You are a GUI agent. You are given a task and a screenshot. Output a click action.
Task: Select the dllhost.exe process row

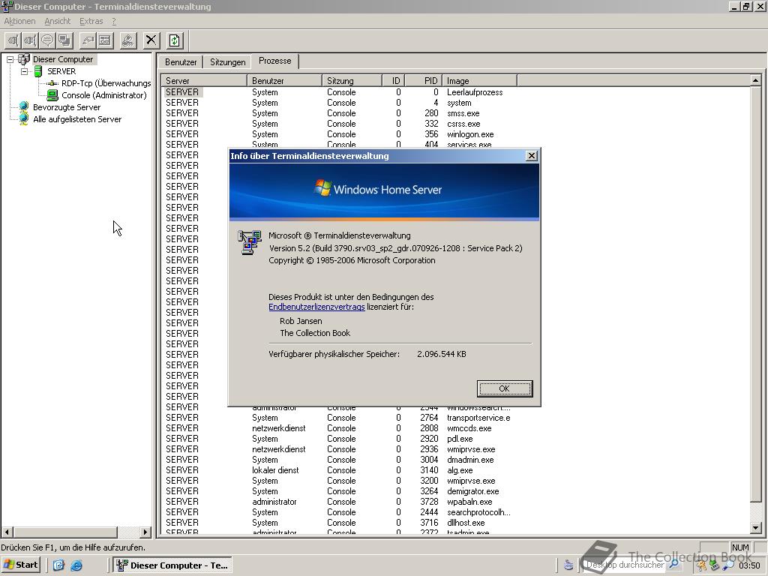coord(455,523)
